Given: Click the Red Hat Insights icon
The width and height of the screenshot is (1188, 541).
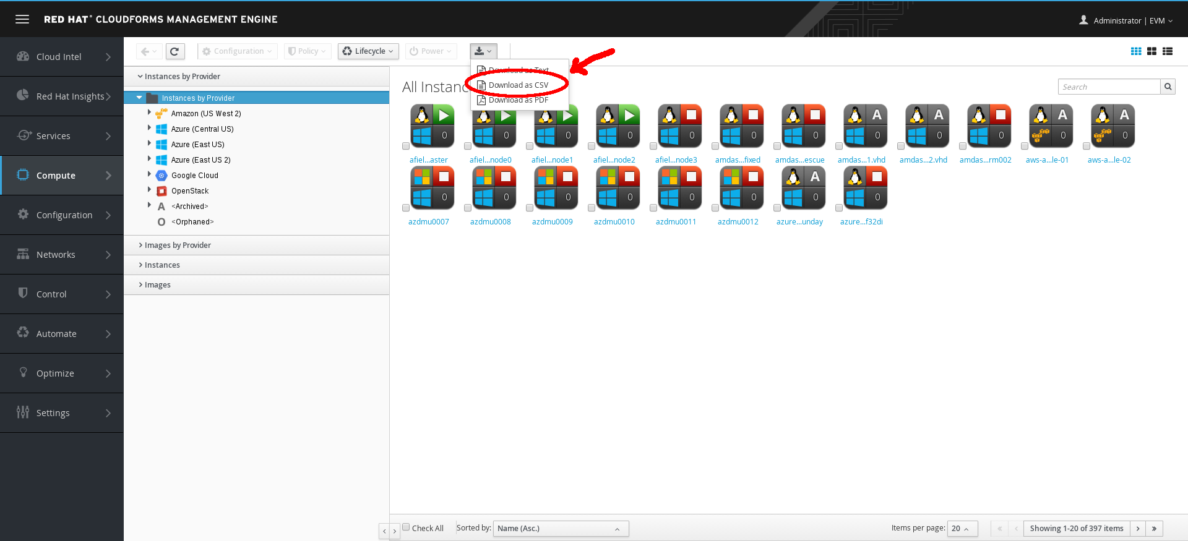Looking at the screenshot, I should click(x=23, y=95).
